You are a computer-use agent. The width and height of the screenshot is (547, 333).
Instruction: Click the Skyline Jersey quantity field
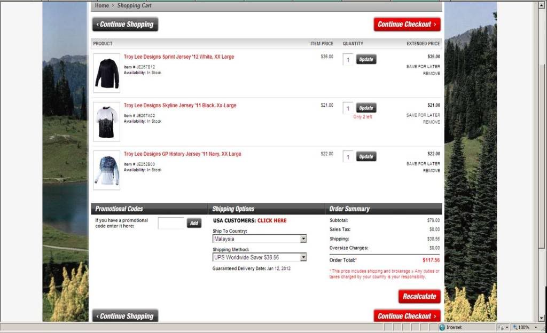point(348,108)
